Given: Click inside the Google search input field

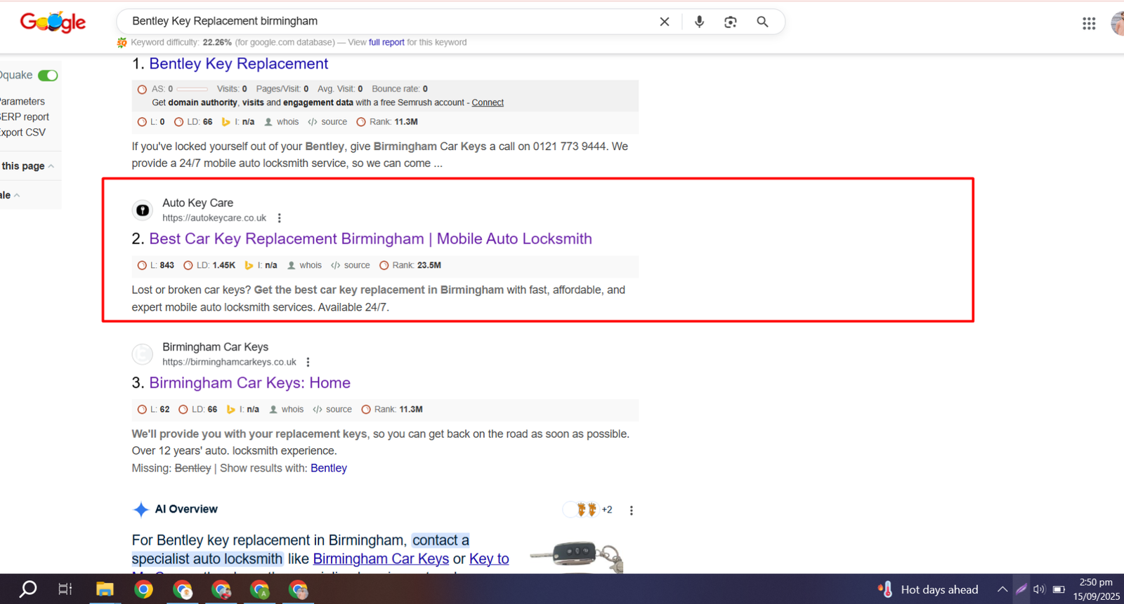Looking at the screenshot, I should (x=386, y=21).
